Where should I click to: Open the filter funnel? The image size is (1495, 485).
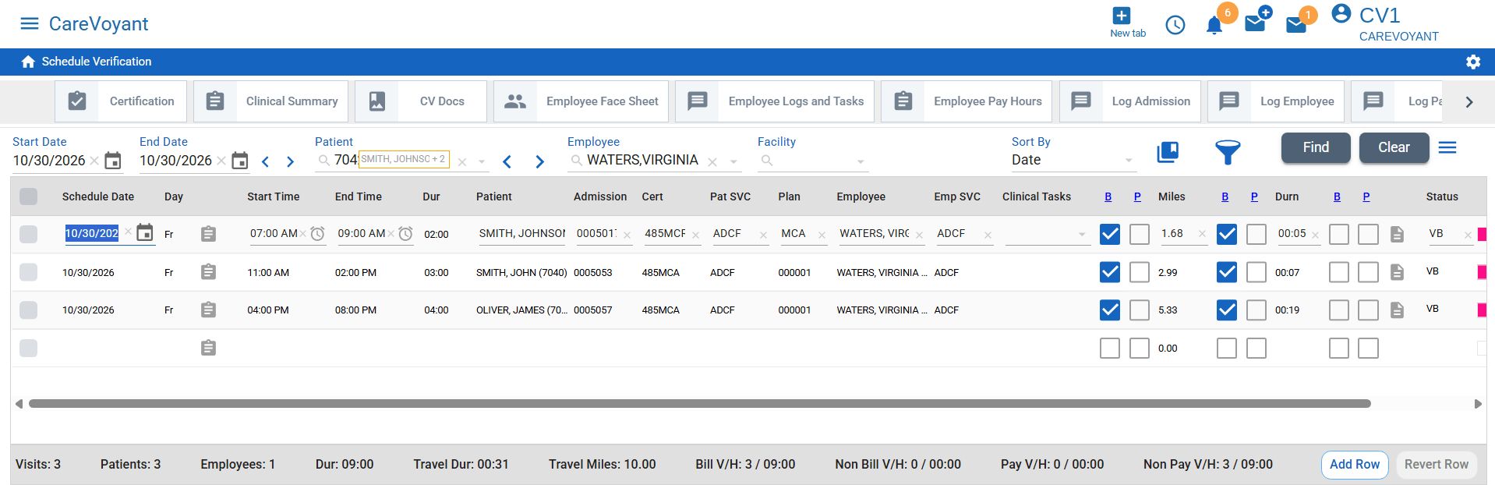pos(1228,152)
